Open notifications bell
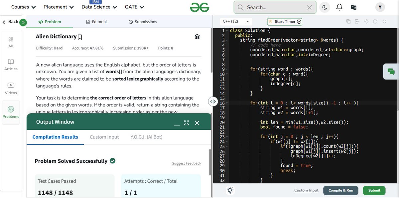399x198 pixels. (339, 7)
